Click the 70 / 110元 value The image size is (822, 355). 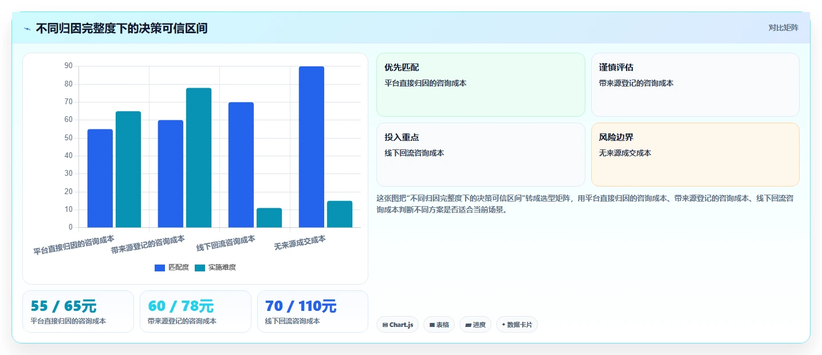(x=301, y=306)
